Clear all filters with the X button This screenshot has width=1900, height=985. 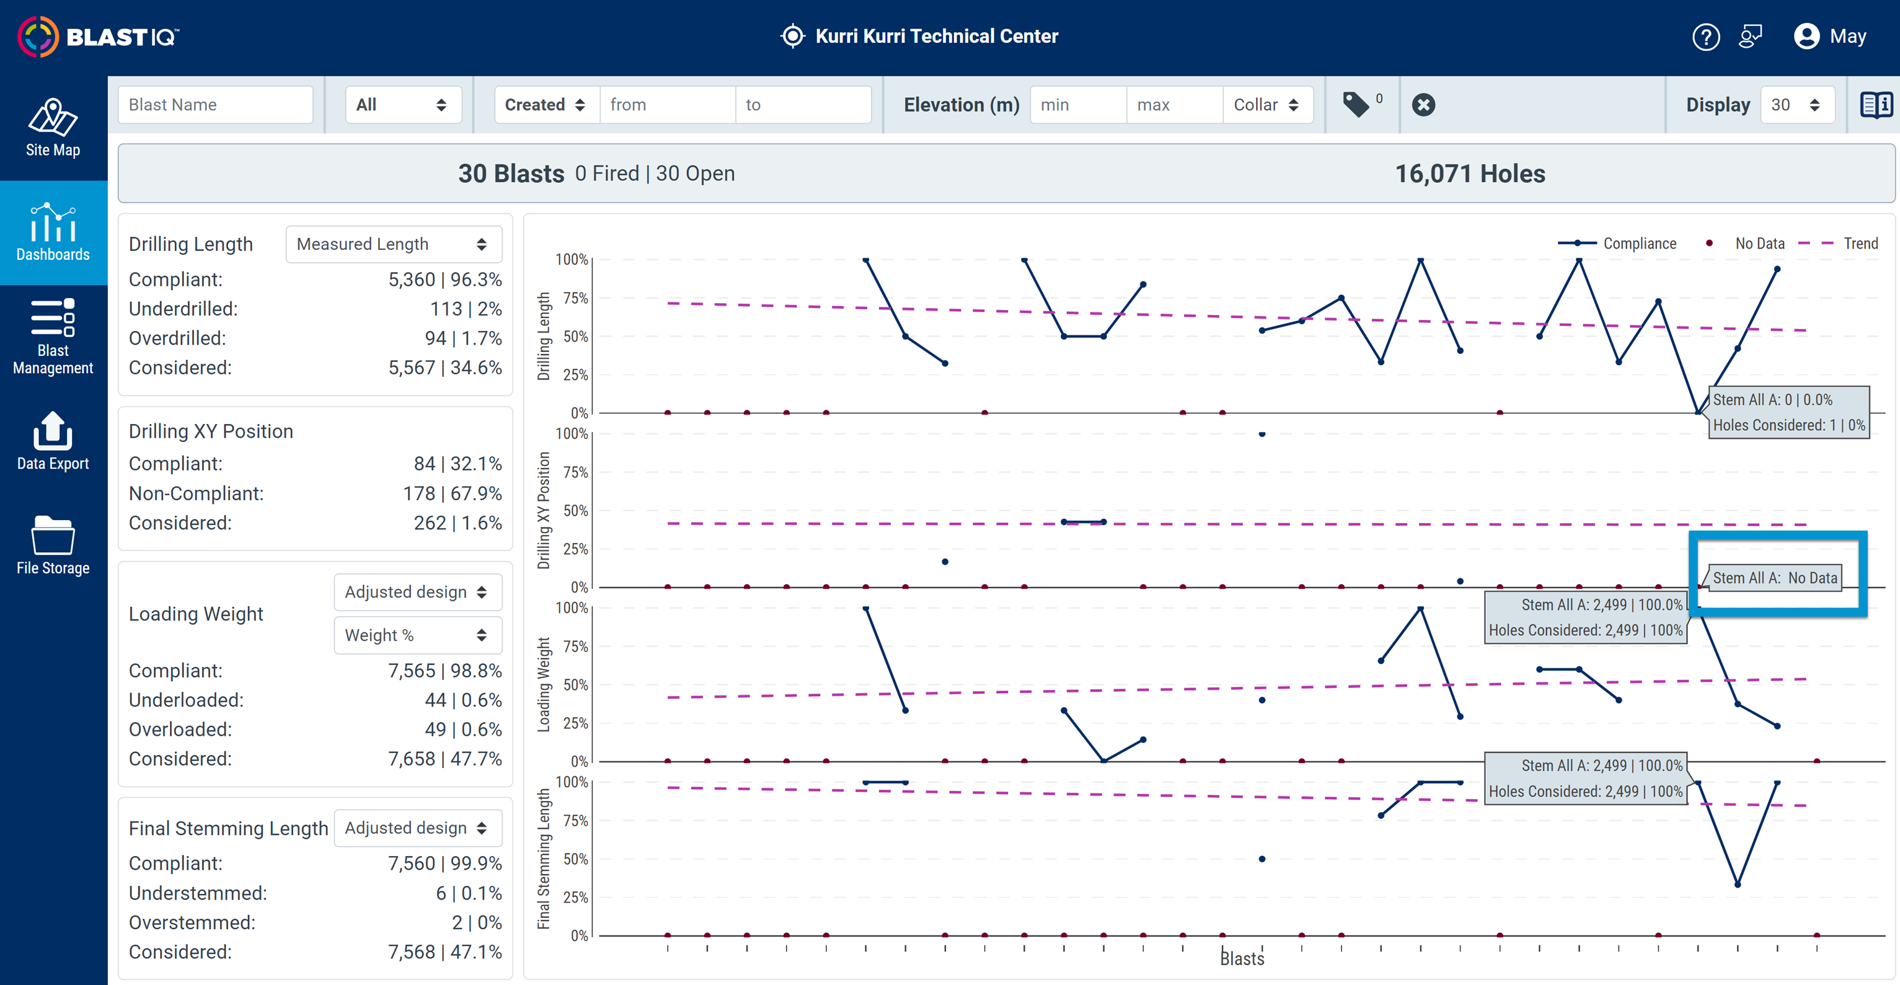point(1425,104)
